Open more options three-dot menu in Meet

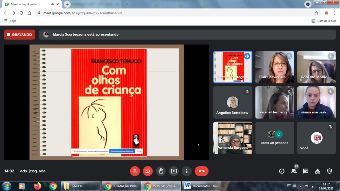point(187,171)
